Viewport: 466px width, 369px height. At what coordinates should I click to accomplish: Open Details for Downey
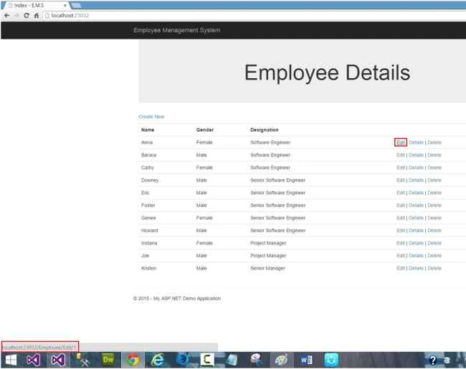[x=416, y=180]
